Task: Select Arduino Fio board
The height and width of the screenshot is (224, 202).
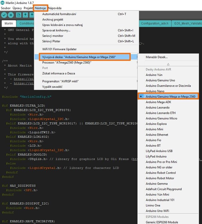Action: point(168,140)
